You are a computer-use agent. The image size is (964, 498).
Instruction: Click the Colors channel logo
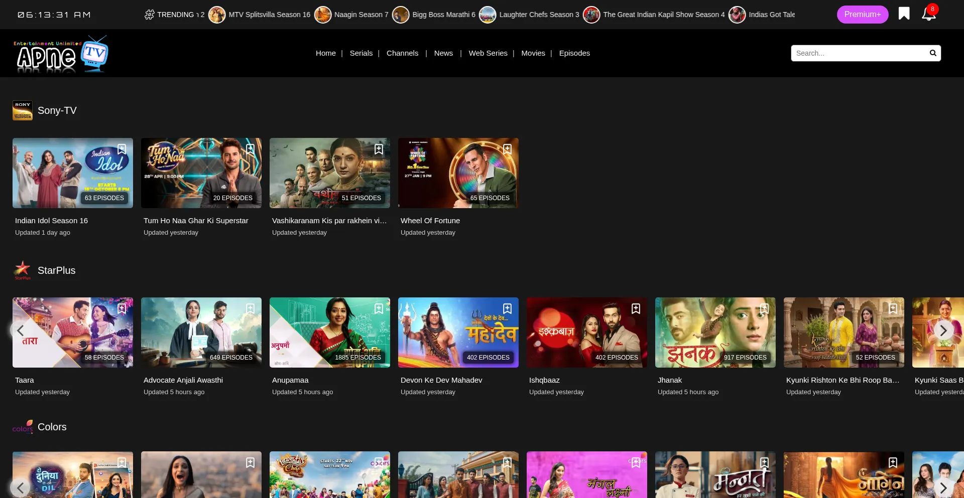point(23,427)
